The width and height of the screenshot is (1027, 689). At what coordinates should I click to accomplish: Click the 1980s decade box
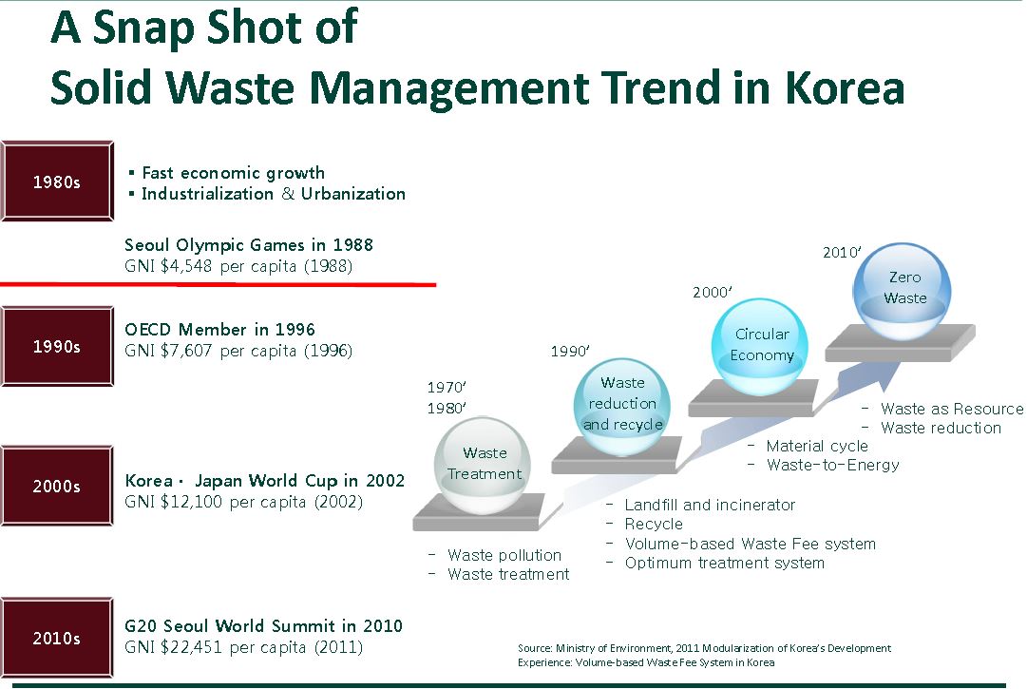coord(57,181)
